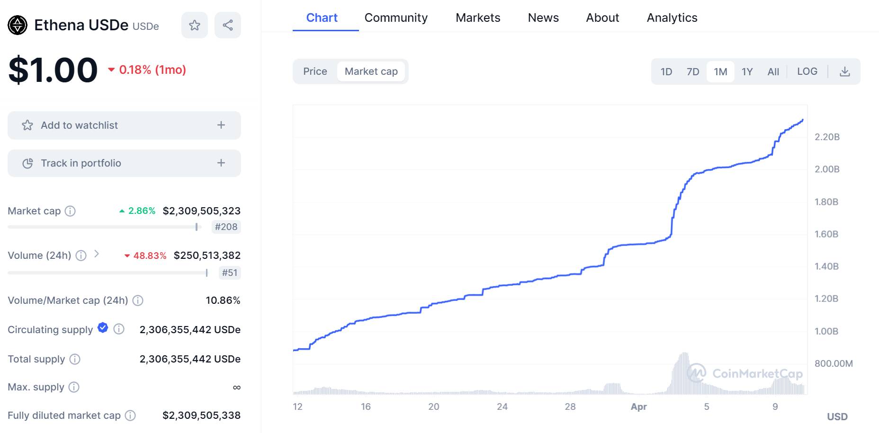Click market cap value $2,309,505,323
The height and width of the screenshot is (433, 879).
(x=201, y=211)
